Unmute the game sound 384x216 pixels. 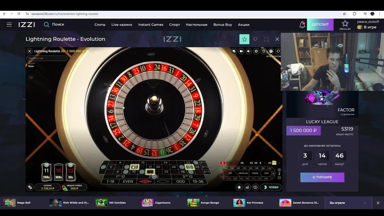249,51
